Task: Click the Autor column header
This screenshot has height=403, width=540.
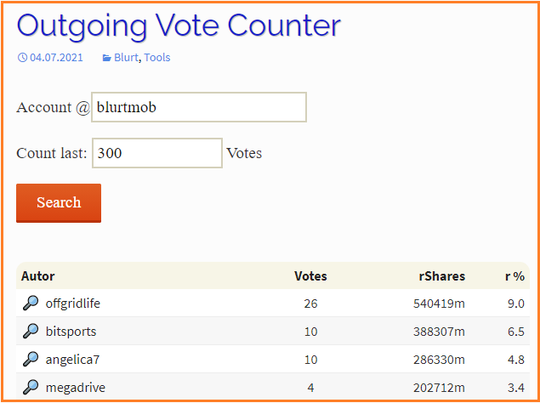Action: point(38,276)
